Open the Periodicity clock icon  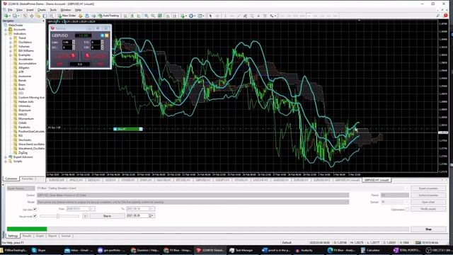point(192,16)
